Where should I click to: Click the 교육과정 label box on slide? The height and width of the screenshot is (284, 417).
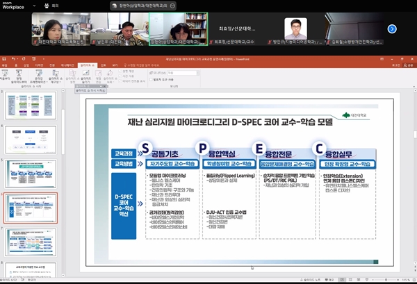[124, 153]
